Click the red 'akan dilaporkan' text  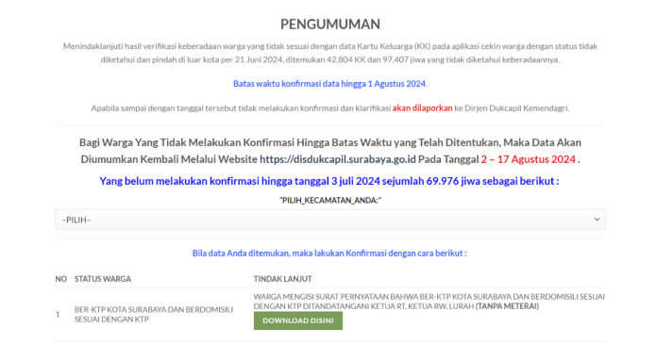click(x=422, y=108)
